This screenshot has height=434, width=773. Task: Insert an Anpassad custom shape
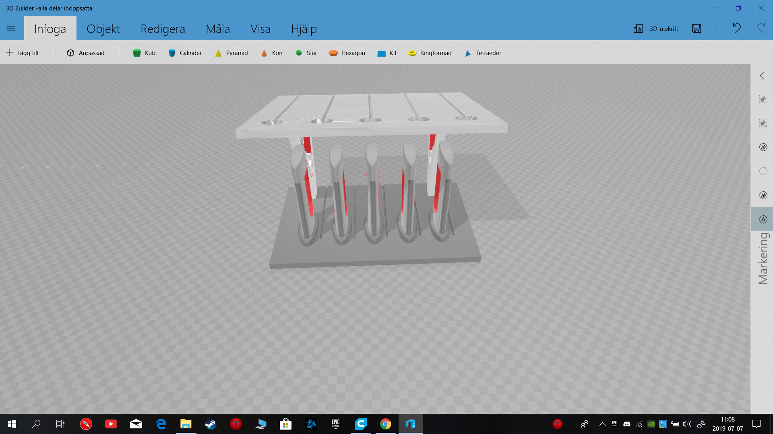tap(86, 53)
